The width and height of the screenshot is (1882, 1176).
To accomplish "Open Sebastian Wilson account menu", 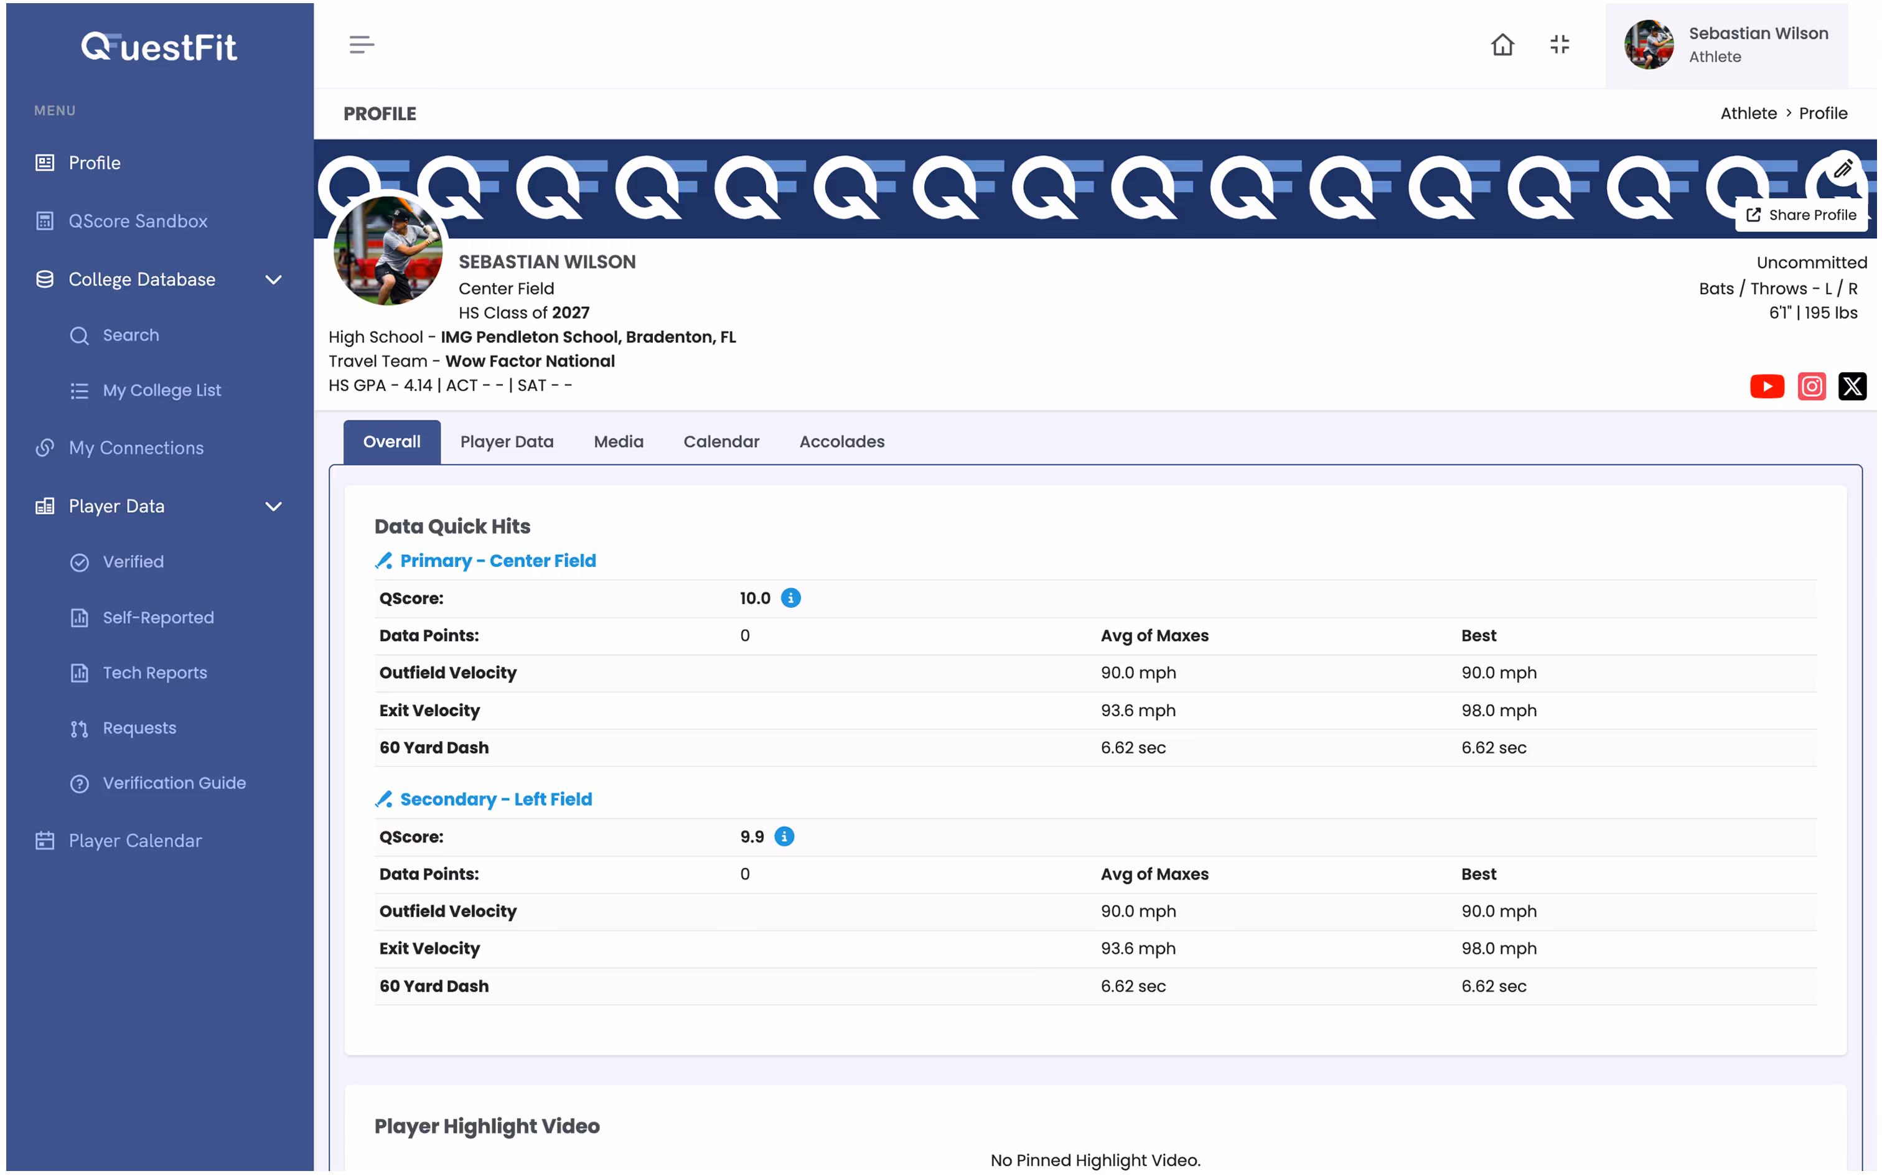I will tap(1726, 45).
